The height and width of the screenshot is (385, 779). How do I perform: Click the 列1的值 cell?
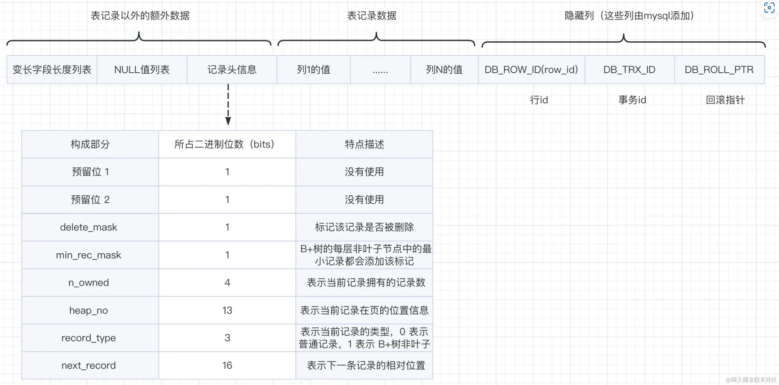tap(314, 70)
